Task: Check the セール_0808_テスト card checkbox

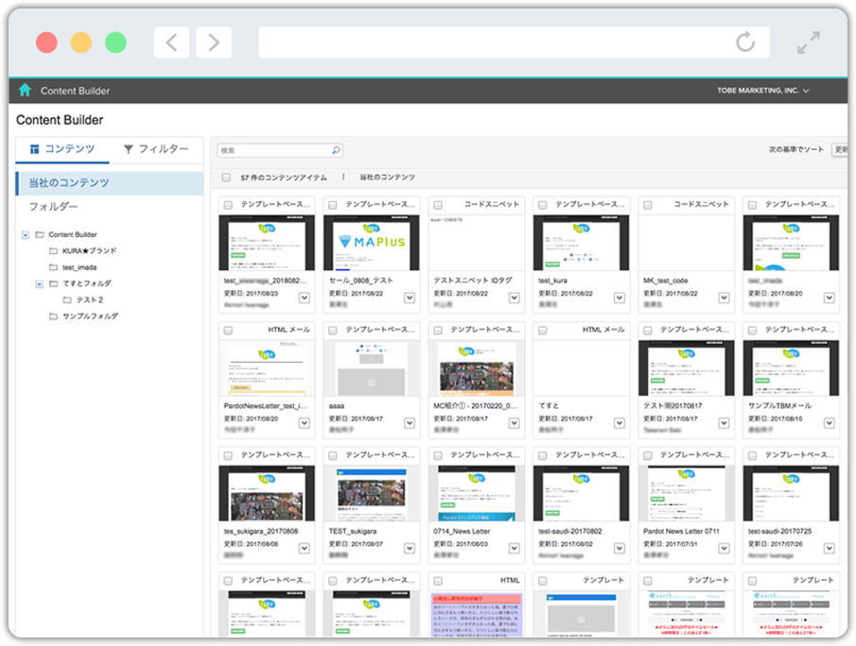Action: point(332,205)
